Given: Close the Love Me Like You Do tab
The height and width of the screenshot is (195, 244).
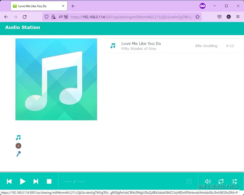Looking at the screenshot, I should click(x=63, y=6).
